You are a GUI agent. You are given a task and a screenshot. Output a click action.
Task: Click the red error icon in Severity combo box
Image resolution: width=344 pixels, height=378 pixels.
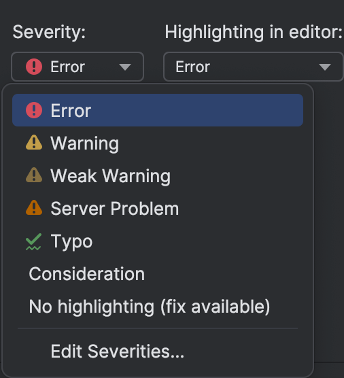[x=34, y=67]
